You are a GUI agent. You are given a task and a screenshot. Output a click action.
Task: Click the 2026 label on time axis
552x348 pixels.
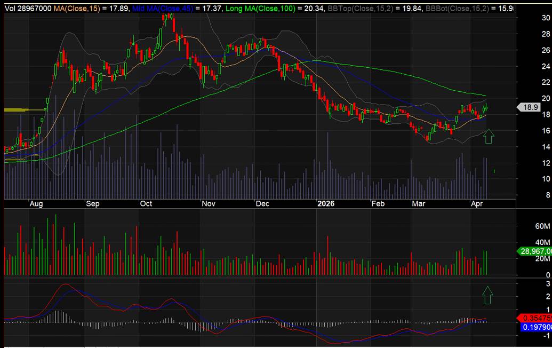click(x=325, y=203)
